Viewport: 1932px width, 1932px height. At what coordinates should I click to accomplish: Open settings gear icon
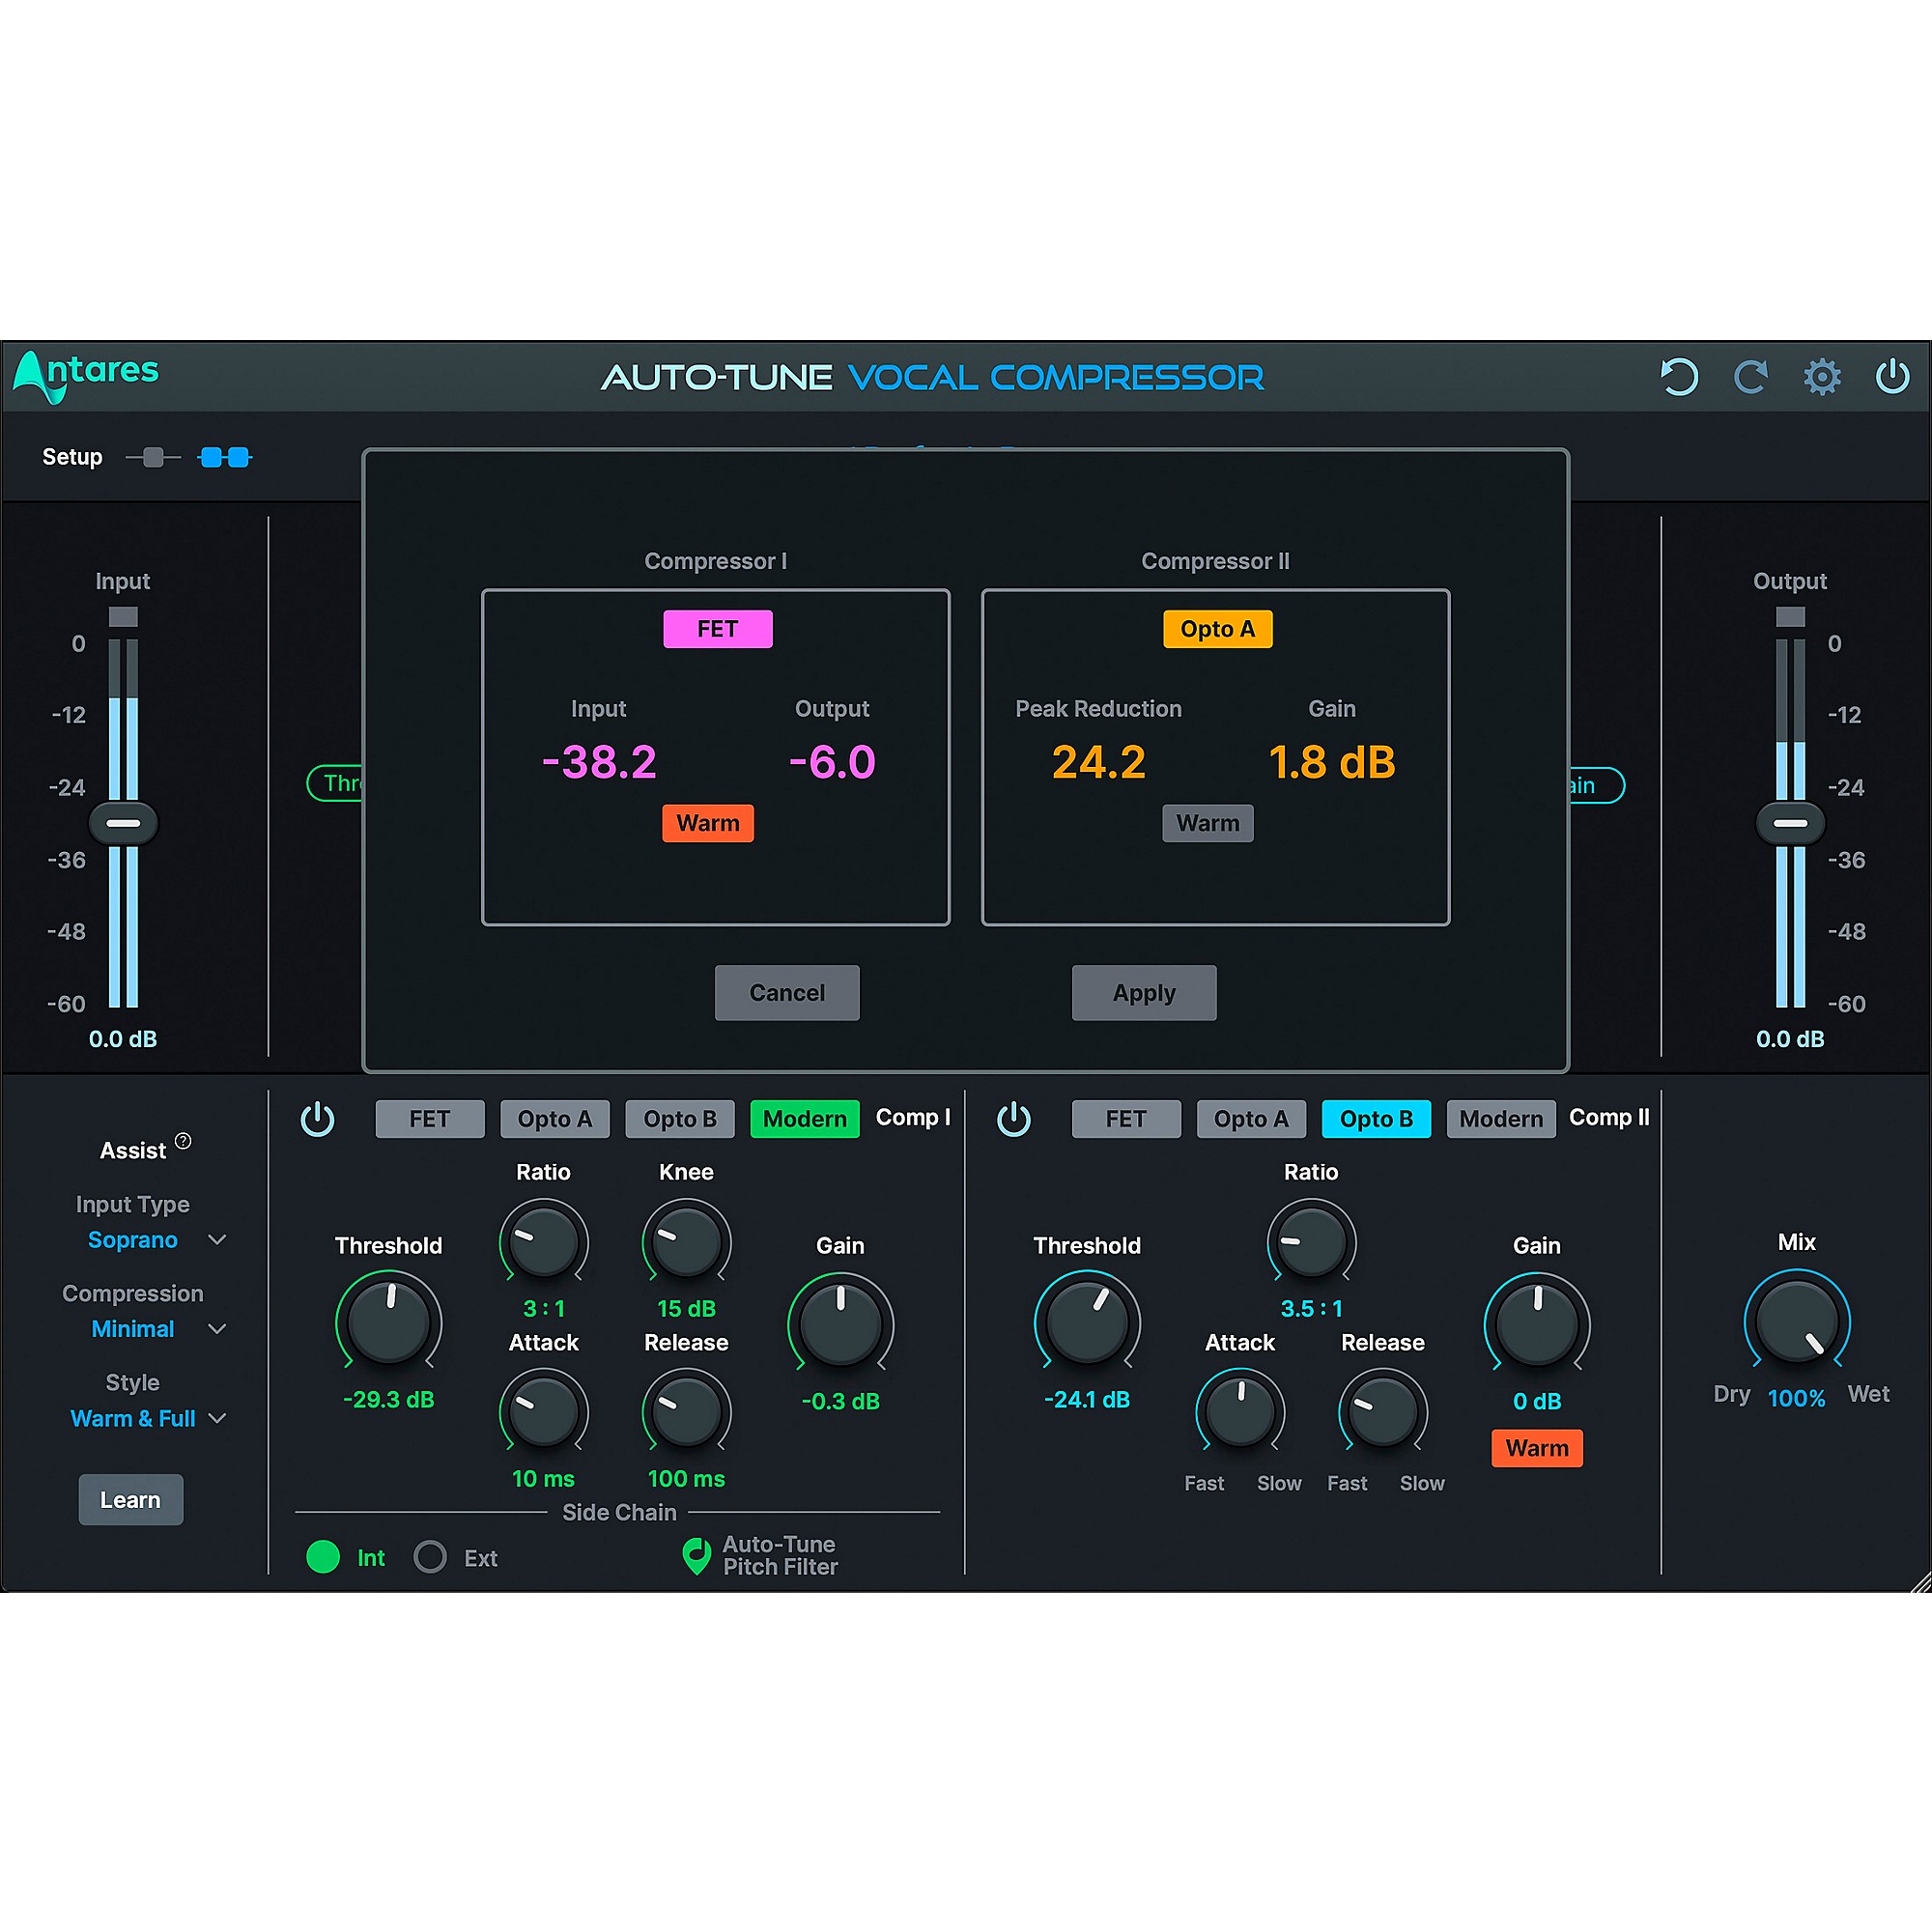click(x=1822, y=377)
